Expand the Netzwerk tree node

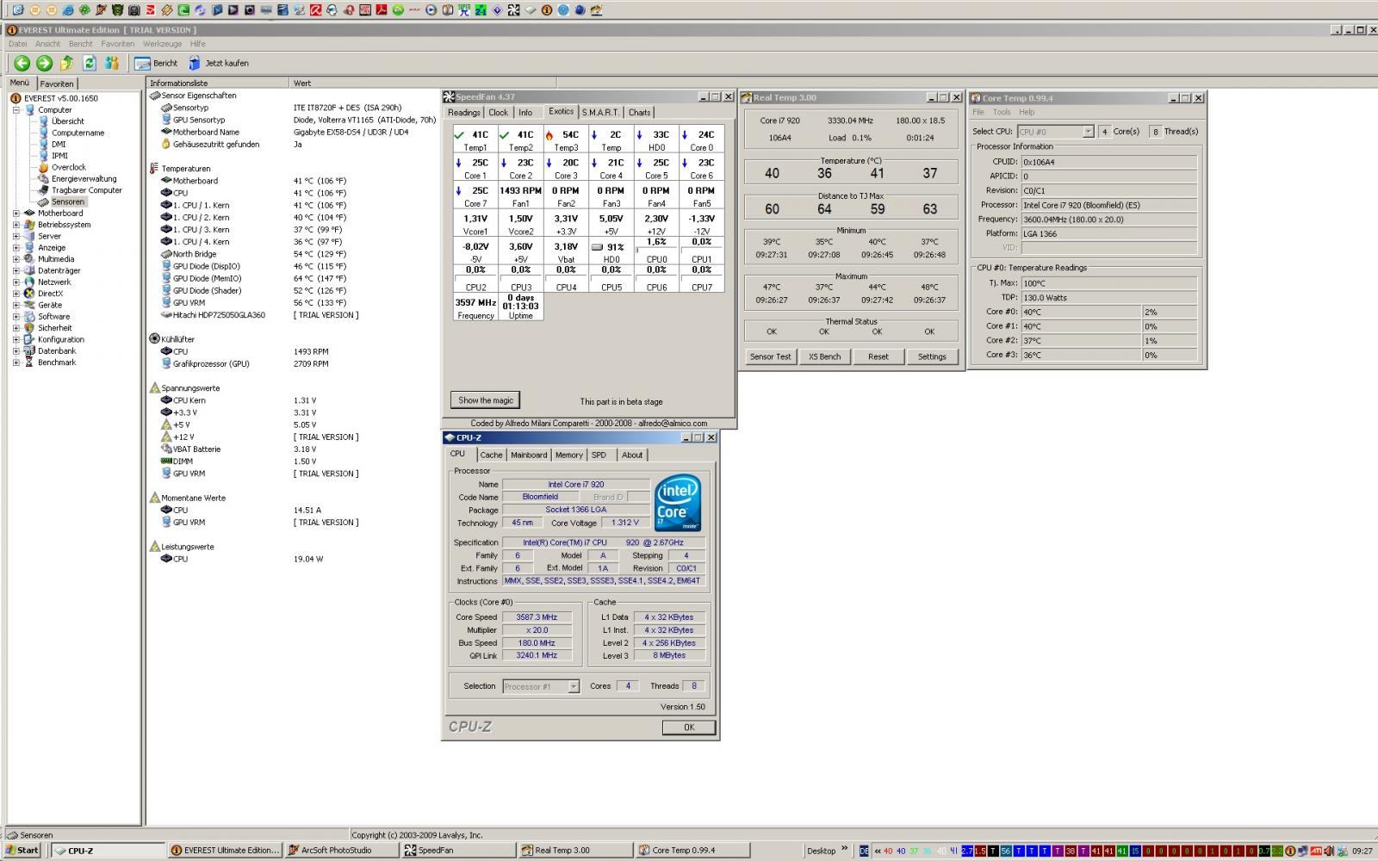[16, 282]
